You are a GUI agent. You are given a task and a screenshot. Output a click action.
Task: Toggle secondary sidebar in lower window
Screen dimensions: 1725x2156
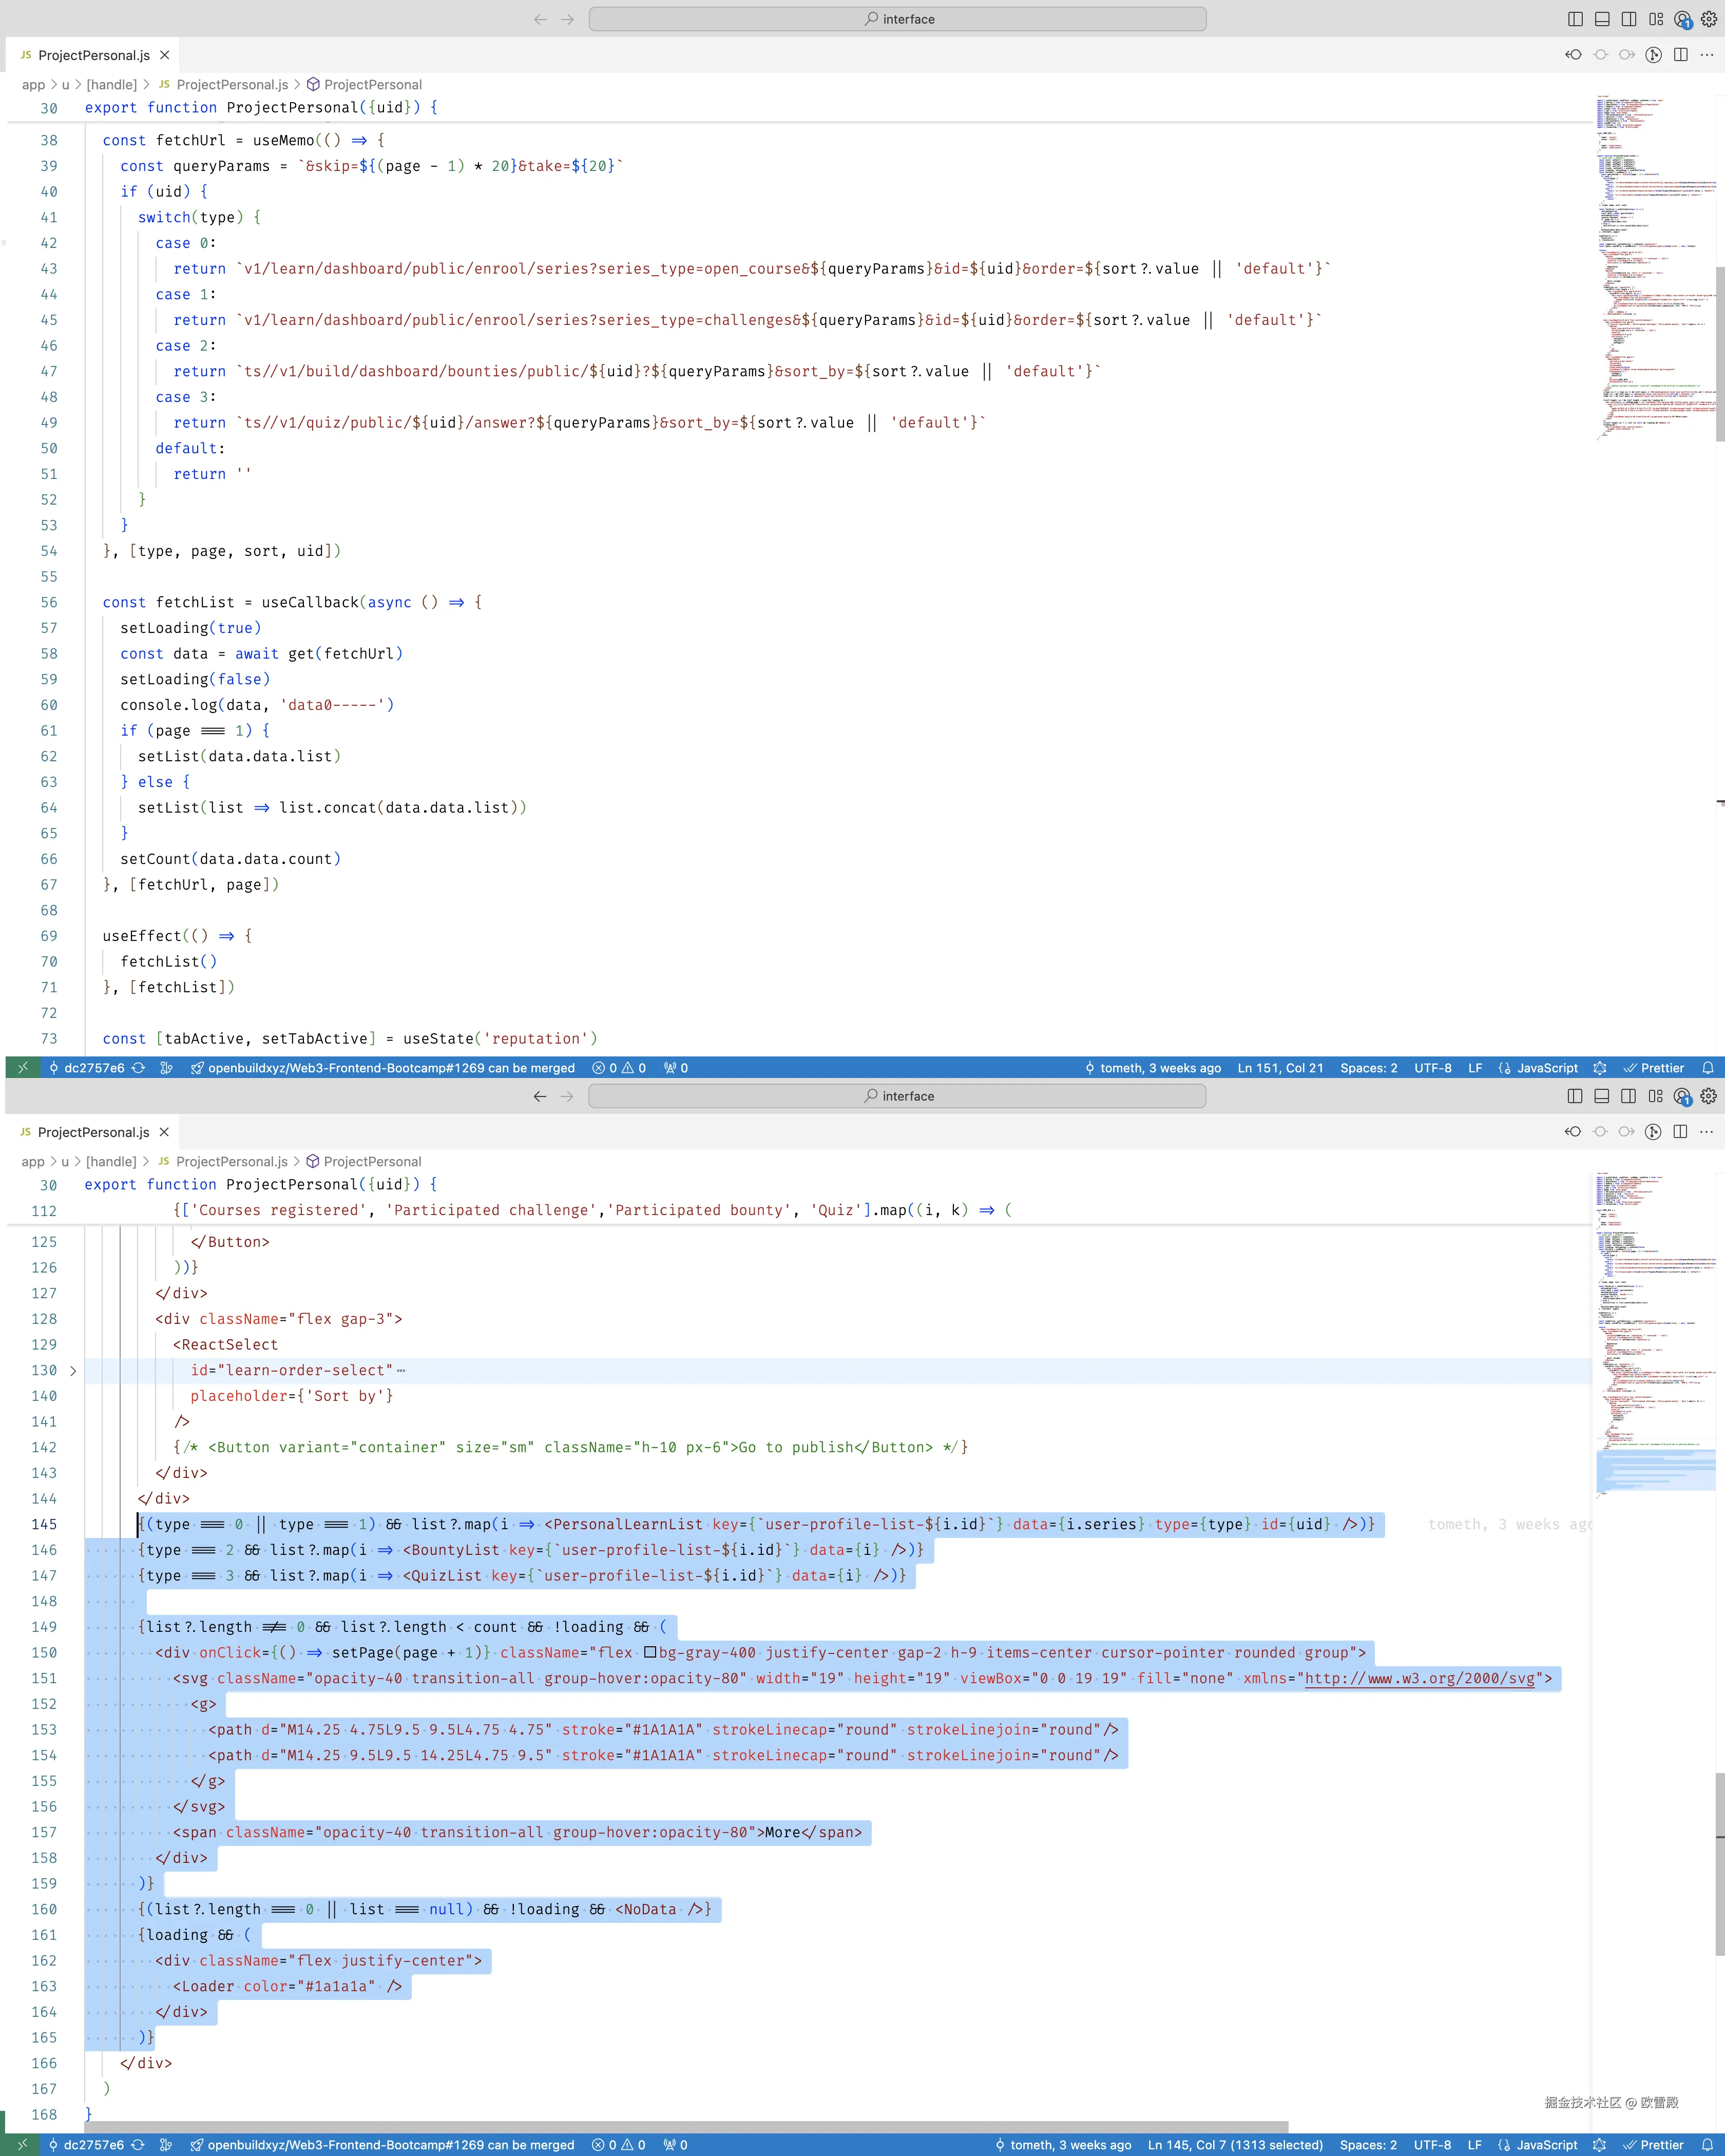pos(1628,1096)
